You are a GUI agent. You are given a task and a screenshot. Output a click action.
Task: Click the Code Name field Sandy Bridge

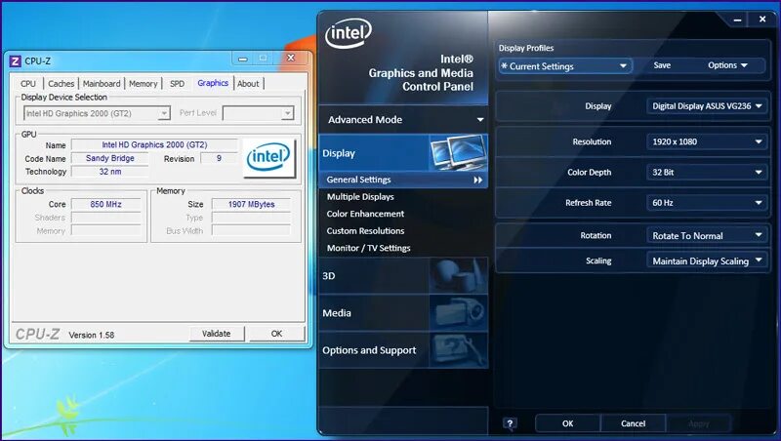point(110,158)
